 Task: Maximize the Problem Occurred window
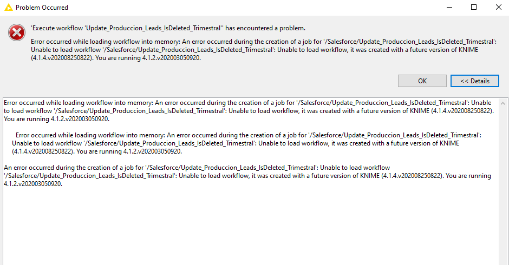tap(474, 7)
